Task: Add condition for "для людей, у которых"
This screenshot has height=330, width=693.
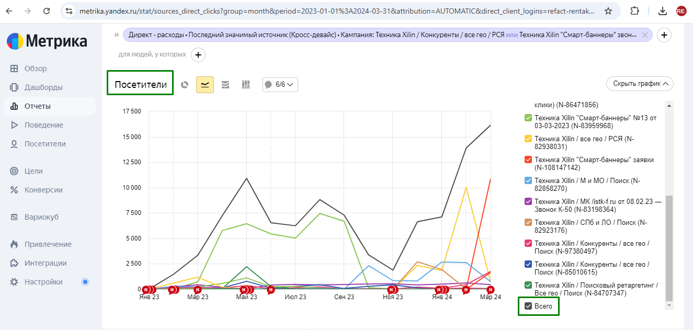Action: pyautogui.click(x=198, y=54)
